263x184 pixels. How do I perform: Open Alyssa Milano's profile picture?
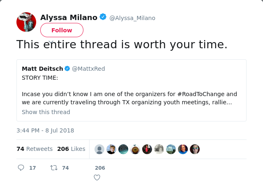pyautogui.click(x=26, y=22)
